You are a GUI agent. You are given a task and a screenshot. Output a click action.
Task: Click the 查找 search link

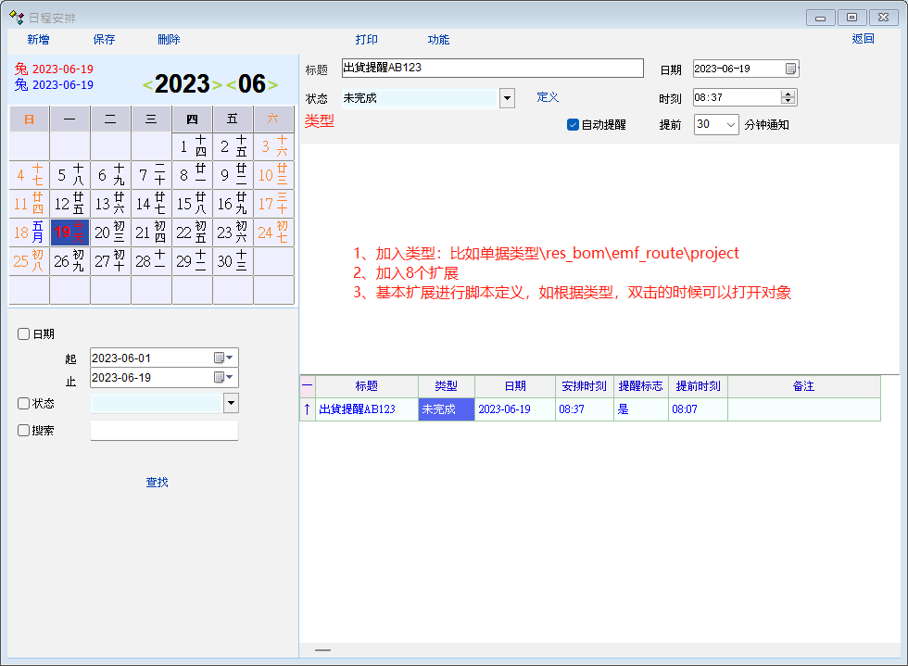point(158,483)
